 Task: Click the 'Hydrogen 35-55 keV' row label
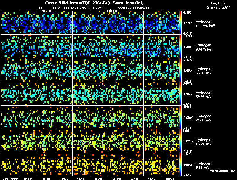(204, 95)
